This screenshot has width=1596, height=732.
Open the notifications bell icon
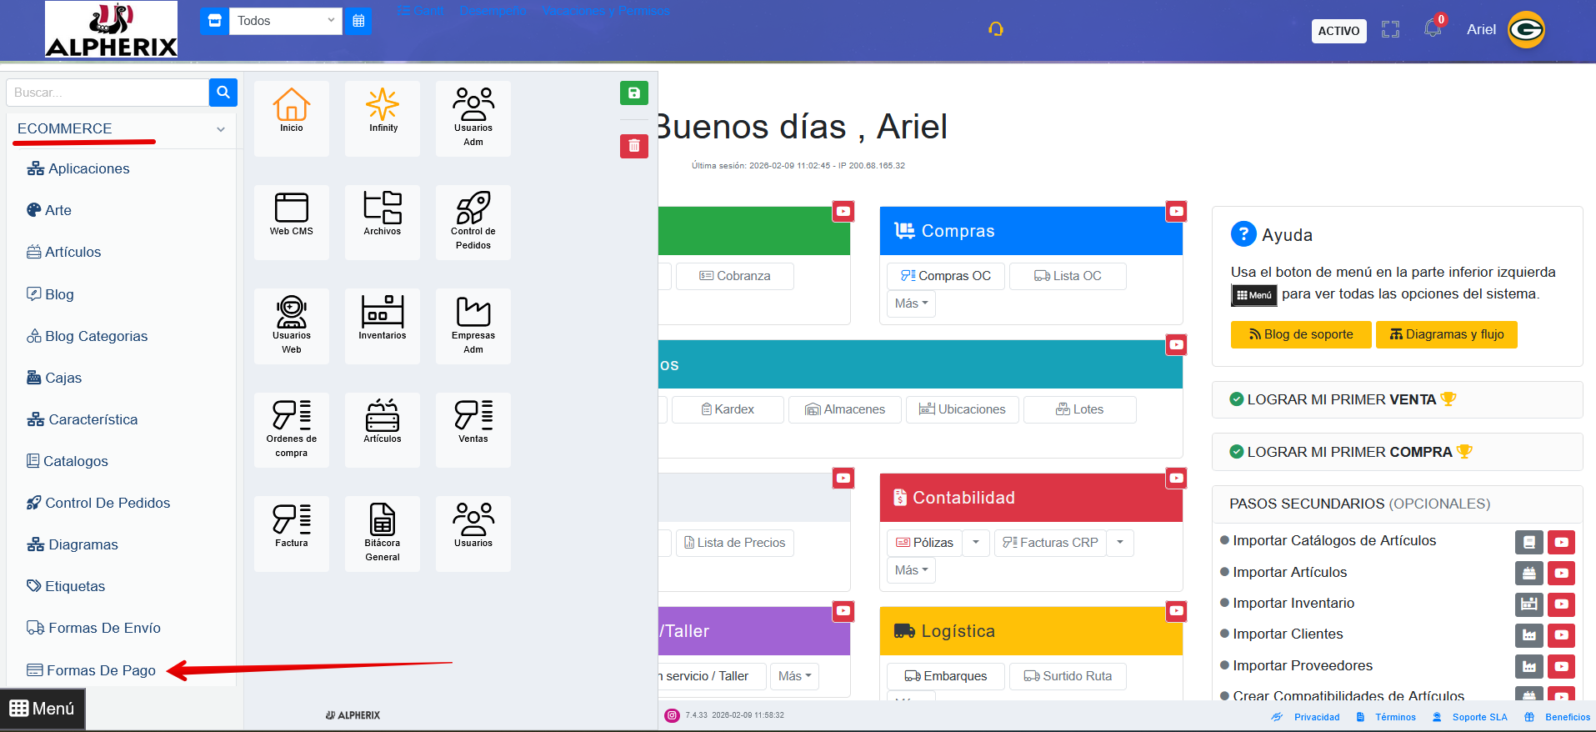1432,29
